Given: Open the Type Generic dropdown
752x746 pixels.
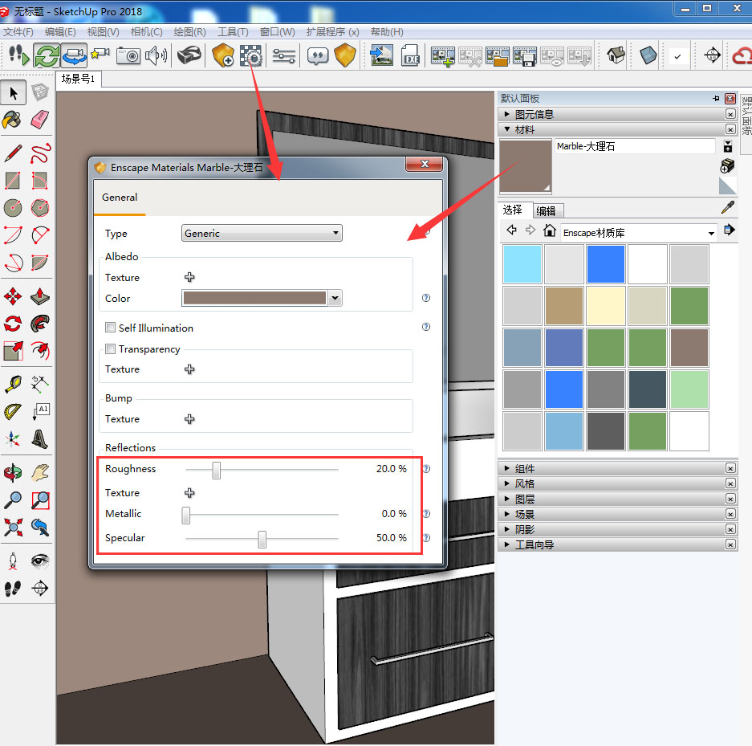Looking at the screenshot, I should tap(262, 234).
